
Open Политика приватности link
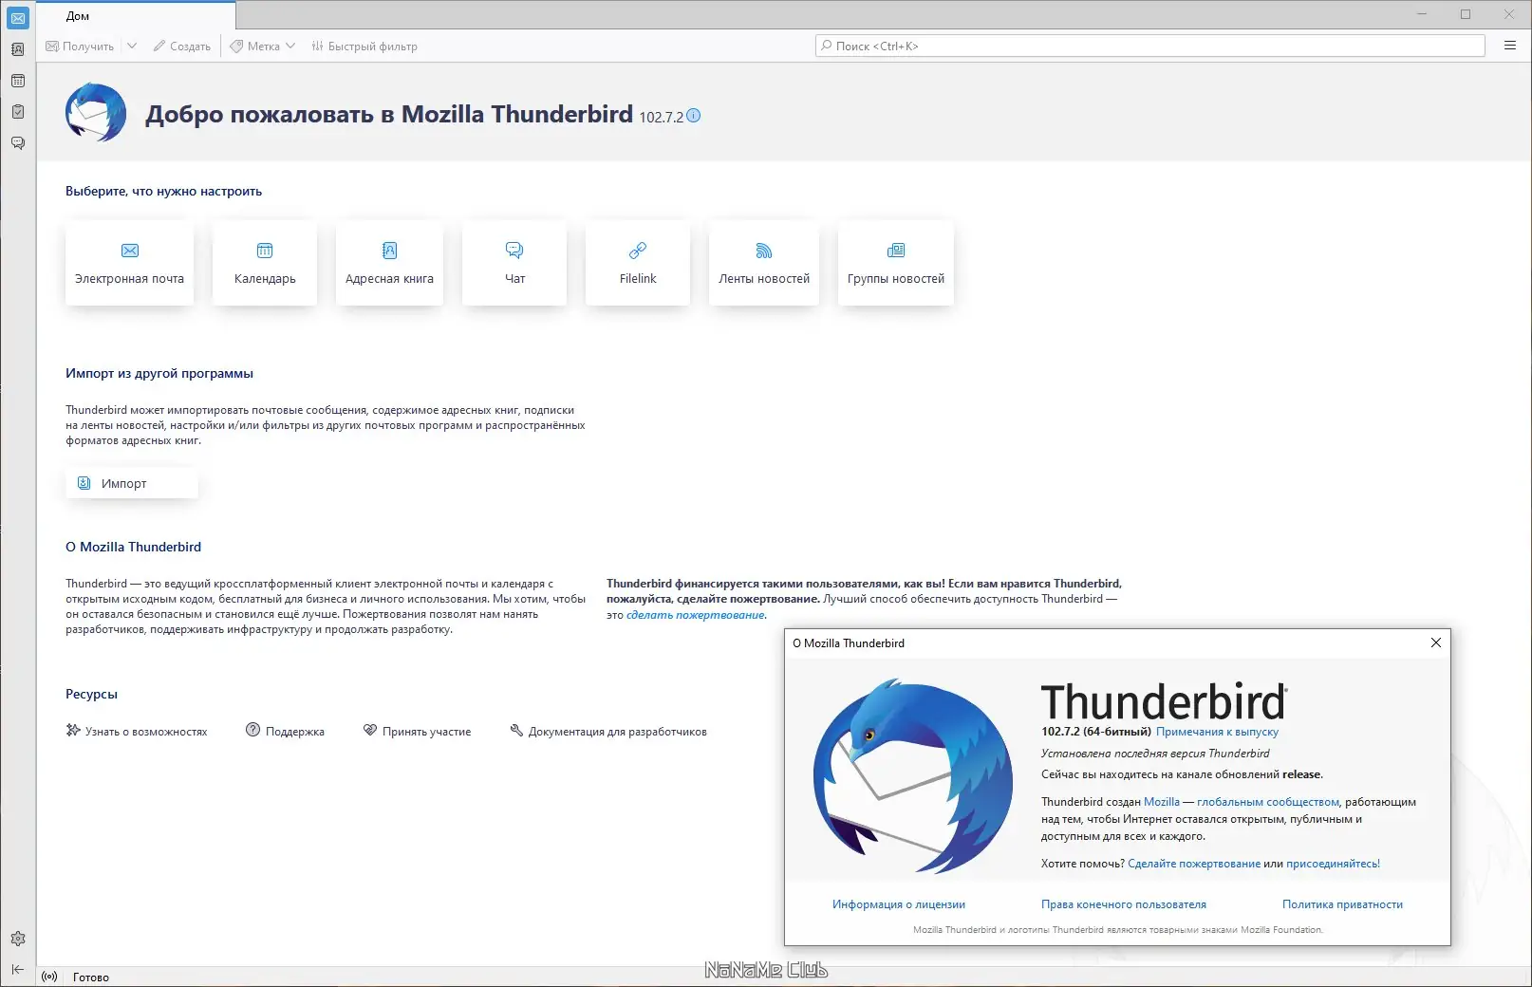coord(1342,904)
